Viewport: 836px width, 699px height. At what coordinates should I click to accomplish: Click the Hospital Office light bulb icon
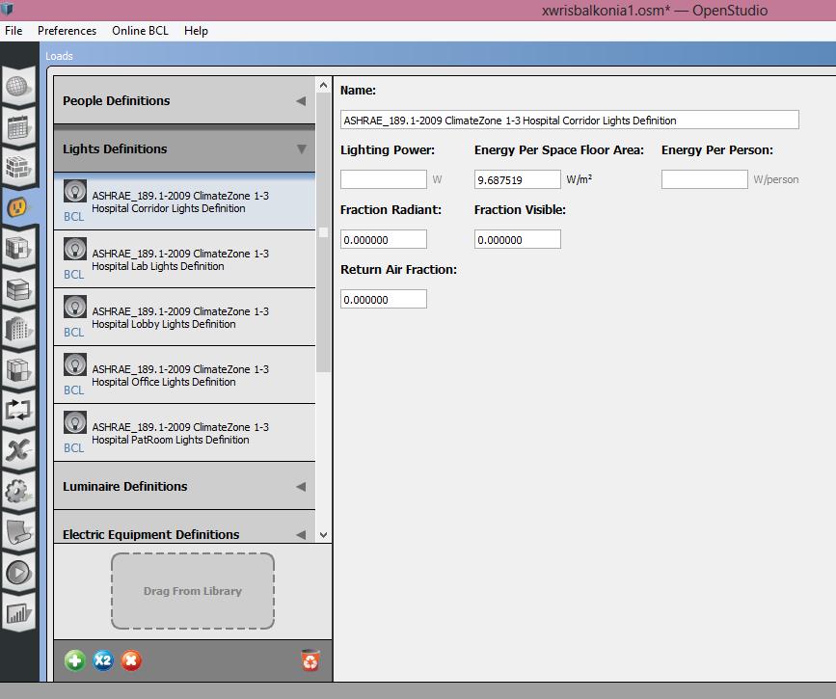coord(75,364)
